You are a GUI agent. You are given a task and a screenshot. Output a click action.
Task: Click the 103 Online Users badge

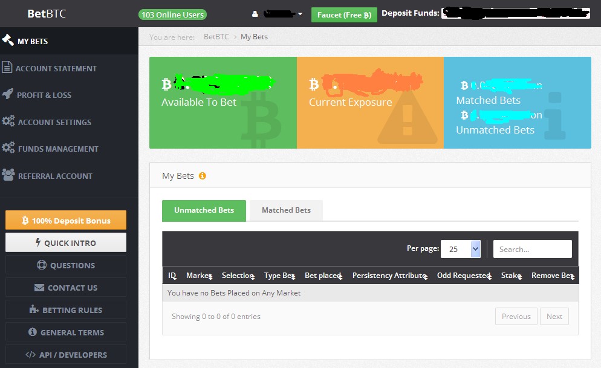tap(172, 15)
